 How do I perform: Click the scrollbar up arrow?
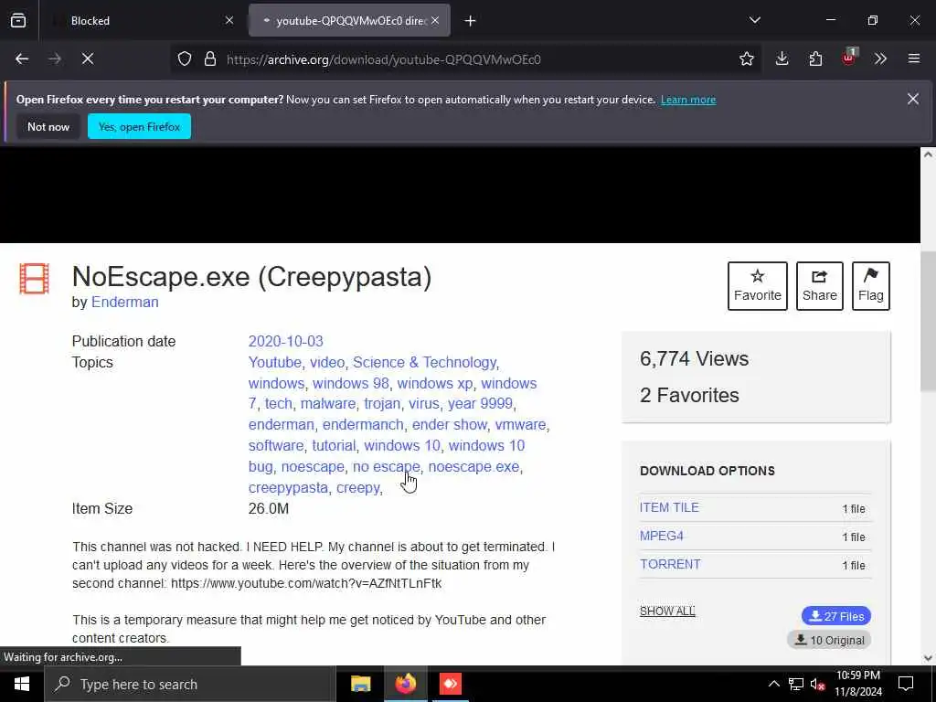point(928,154)
